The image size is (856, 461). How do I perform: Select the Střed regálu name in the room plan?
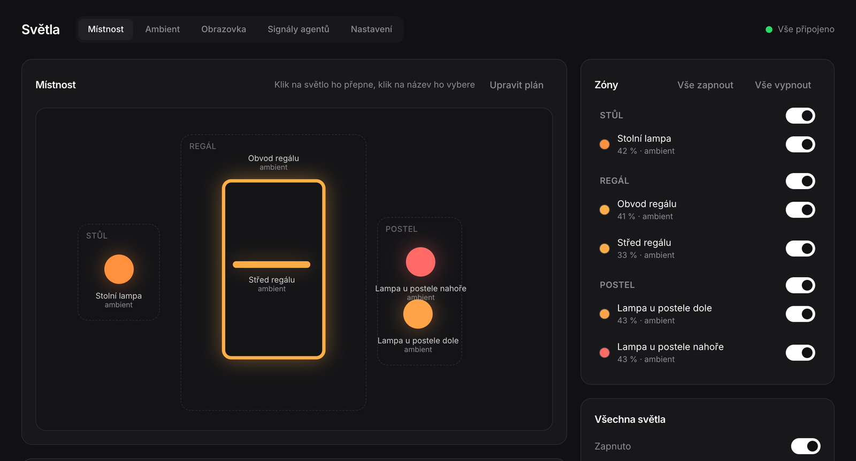pyautogui.click(x=272, y=280)
